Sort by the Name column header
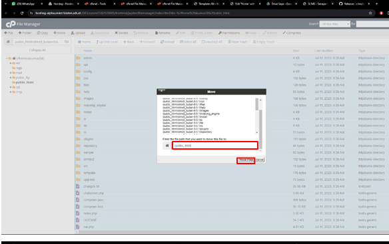The height and width of the screenshot is (244, 389). 87,51
